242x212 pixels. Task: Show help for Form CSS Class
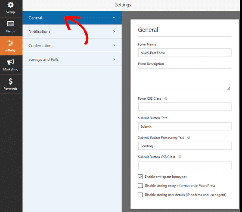[x=166, y=98]
